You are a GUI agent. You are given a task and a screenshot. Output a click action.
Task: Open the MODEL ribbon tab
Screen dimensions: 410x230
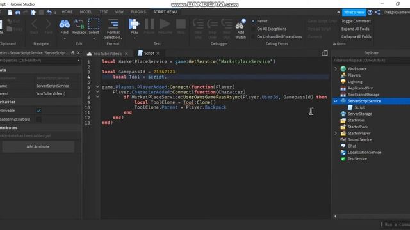[86, 12]
